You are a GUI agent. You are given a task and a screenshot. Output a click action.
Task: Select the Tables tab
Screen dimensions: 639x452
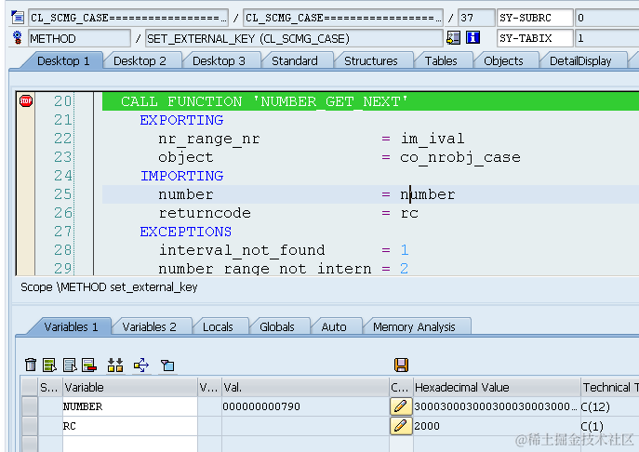pos(441,61)
